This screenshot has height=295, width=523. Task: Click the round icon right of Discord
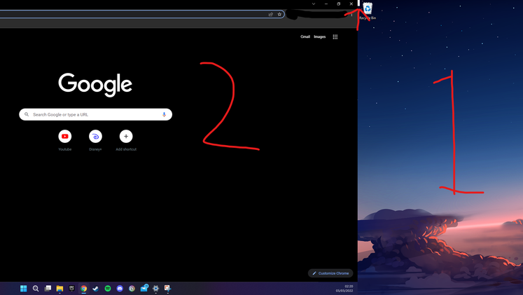[132, 288]
